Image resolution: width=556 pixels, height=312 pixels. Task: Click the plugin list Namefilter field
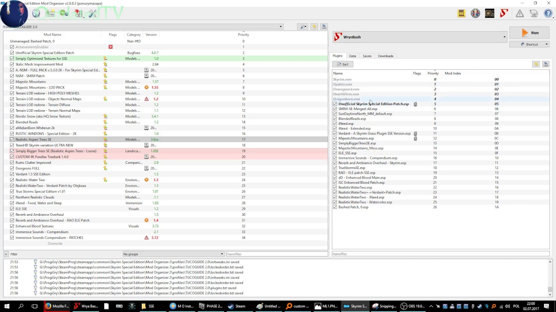click(x=441, y=254)
